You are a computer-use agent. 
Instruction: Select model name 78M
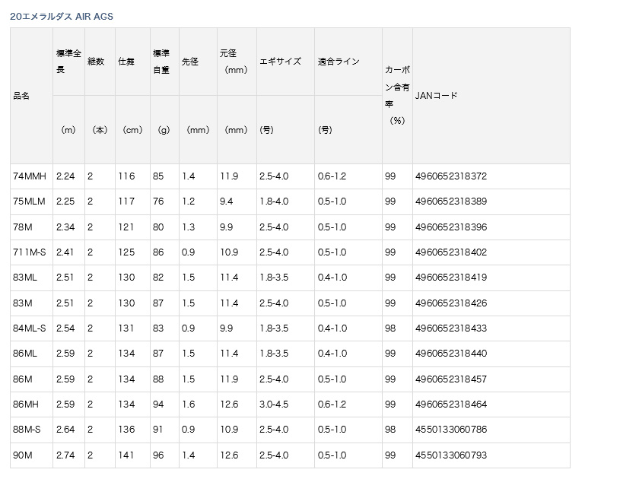click(23, 227)
